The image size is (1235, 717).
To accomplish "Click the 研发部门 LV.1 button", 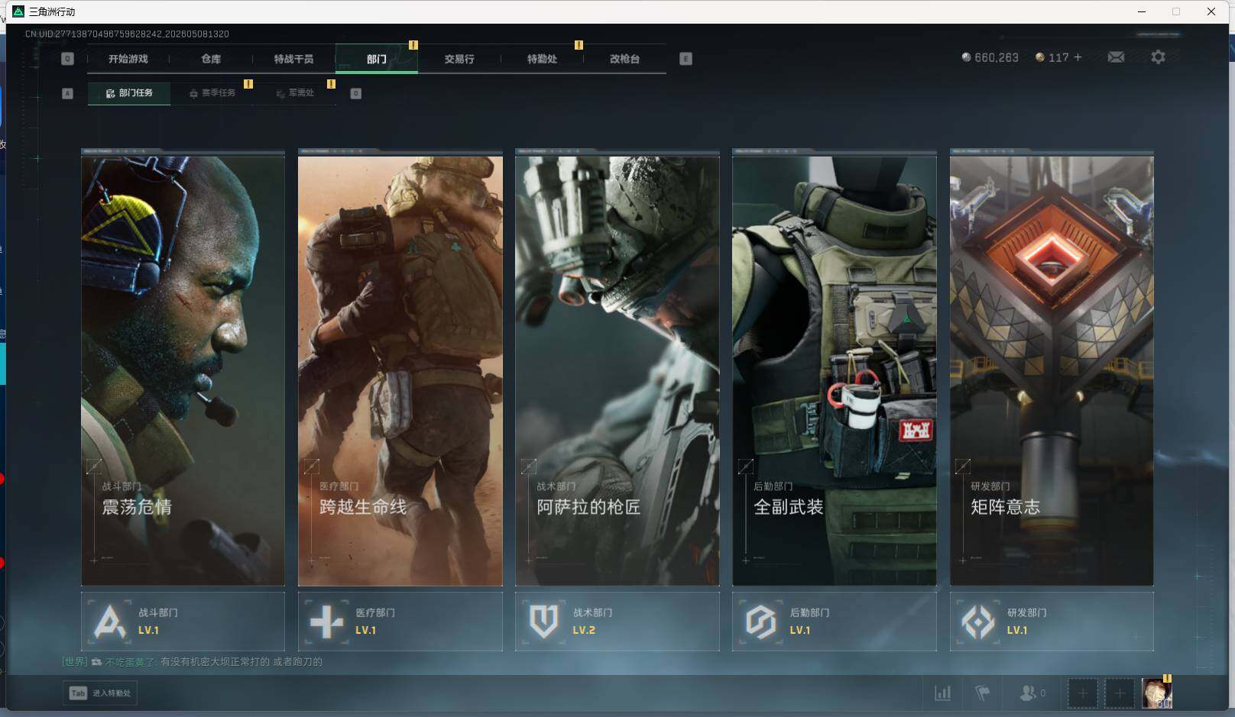I will coord(1052,622).
